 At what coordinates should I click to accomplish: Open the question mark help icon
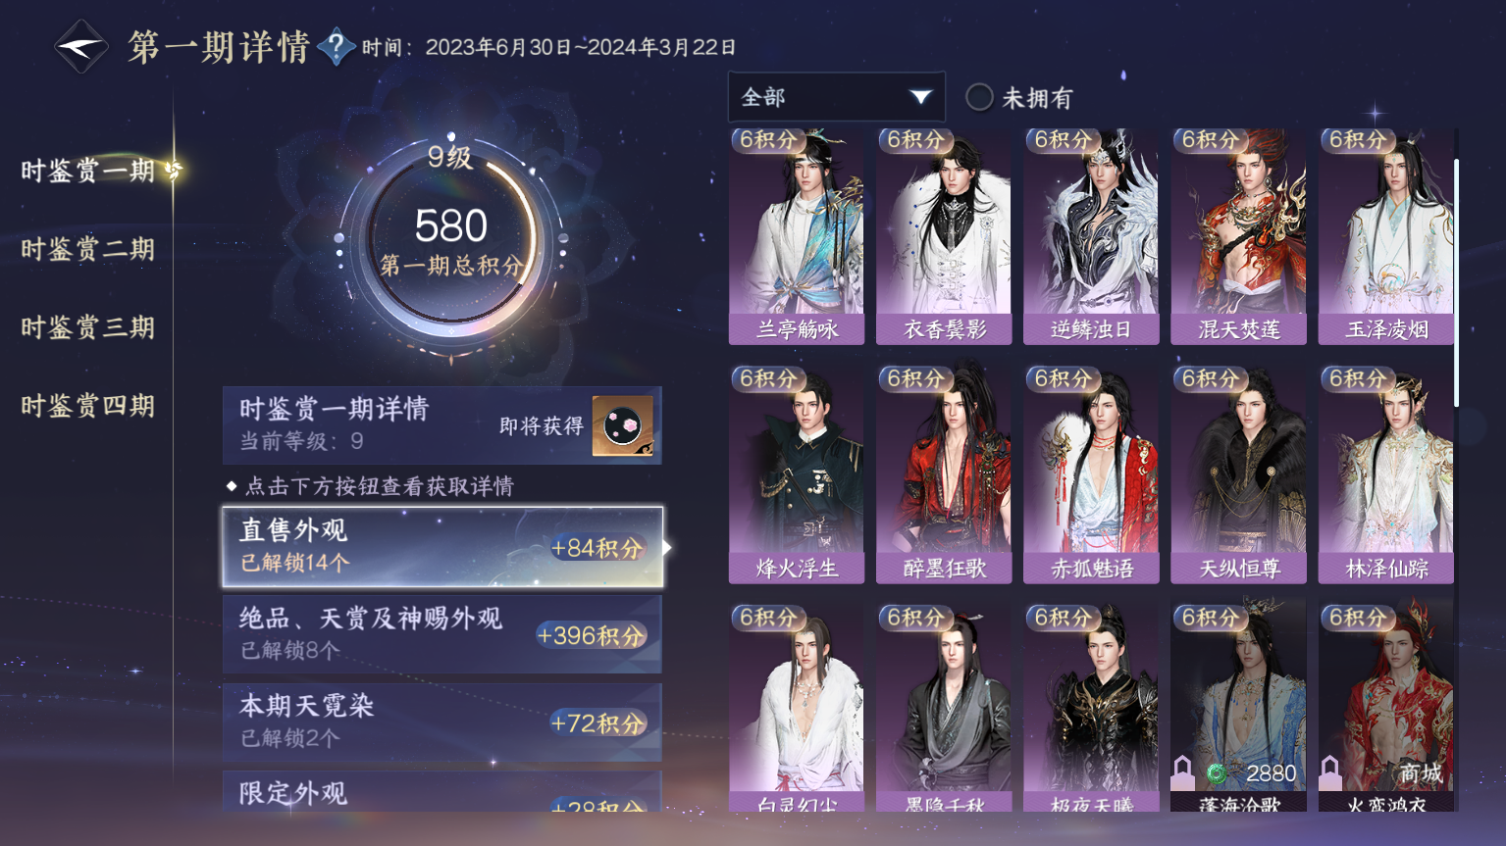336,47
